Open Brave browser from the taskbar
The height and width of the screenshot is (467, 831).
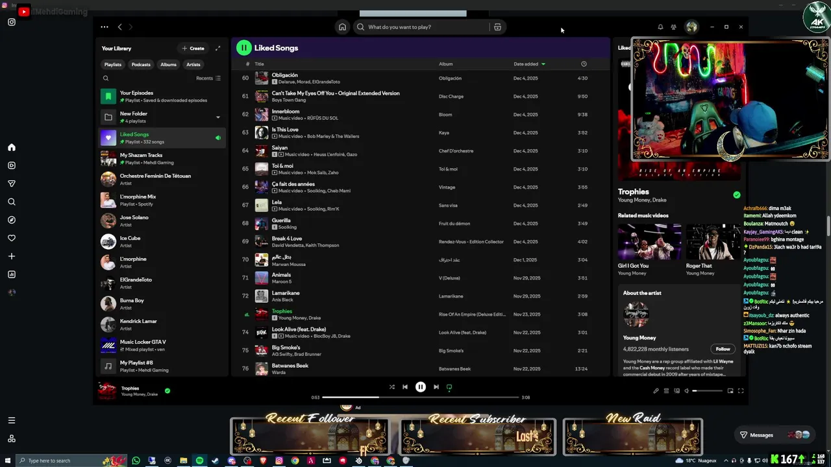[x=263, y=461]
